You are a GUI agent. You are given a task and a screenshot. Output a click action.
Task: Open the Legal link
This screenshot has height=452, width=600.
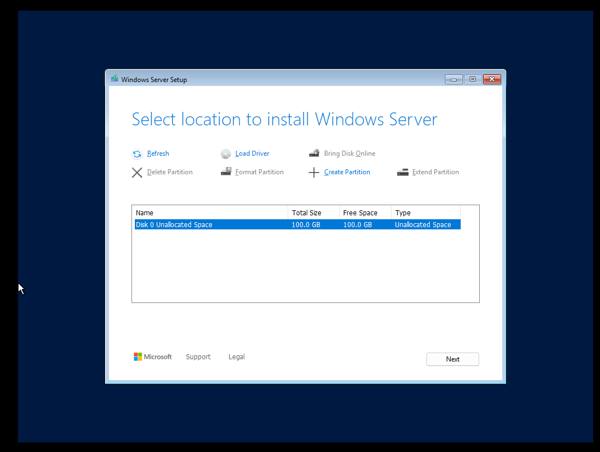click(x=237, y=357)
